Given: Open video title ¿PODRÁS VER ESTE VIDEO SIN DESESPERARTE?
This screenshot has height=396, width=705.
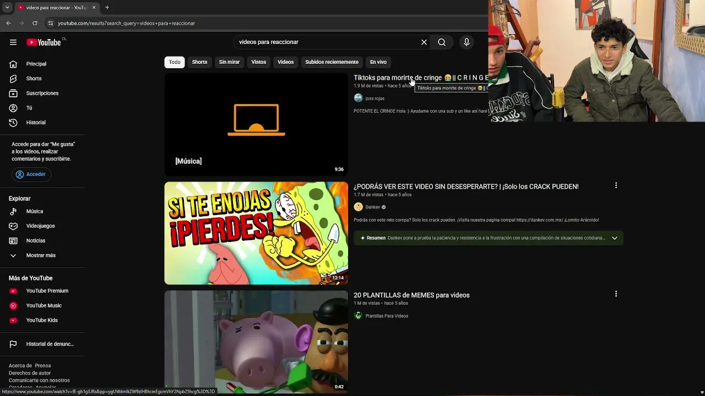Looking at the screenshot, I should pyautogui.click(x=466, y=186).
